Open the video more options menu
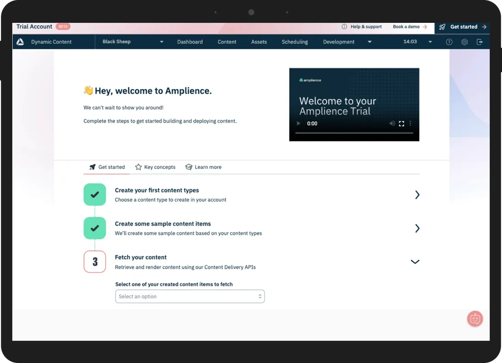Screen dimensions: 502x363 click(410, 124)
